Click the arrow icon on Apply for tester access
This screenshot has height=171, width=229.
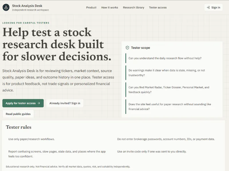tap(39, 103)
